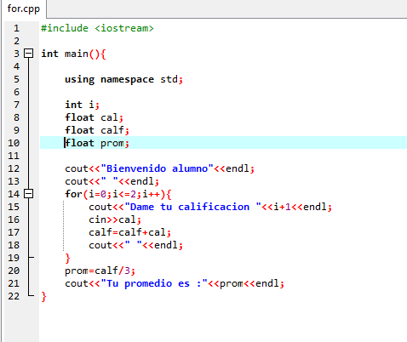Click the 'calf=calf+cal;' statement
Screen dimensions: 407x342
[130, 232]
